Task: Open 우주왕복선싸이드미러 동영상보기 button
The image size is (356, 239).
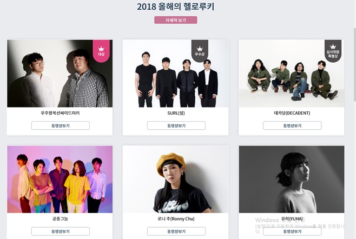Action: (61, 125)
